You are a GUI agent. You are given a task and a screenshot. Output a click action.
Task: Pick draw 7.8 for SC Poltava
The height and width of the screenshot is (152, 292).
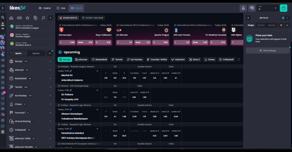pyautogui.click(x=115, y=95)
